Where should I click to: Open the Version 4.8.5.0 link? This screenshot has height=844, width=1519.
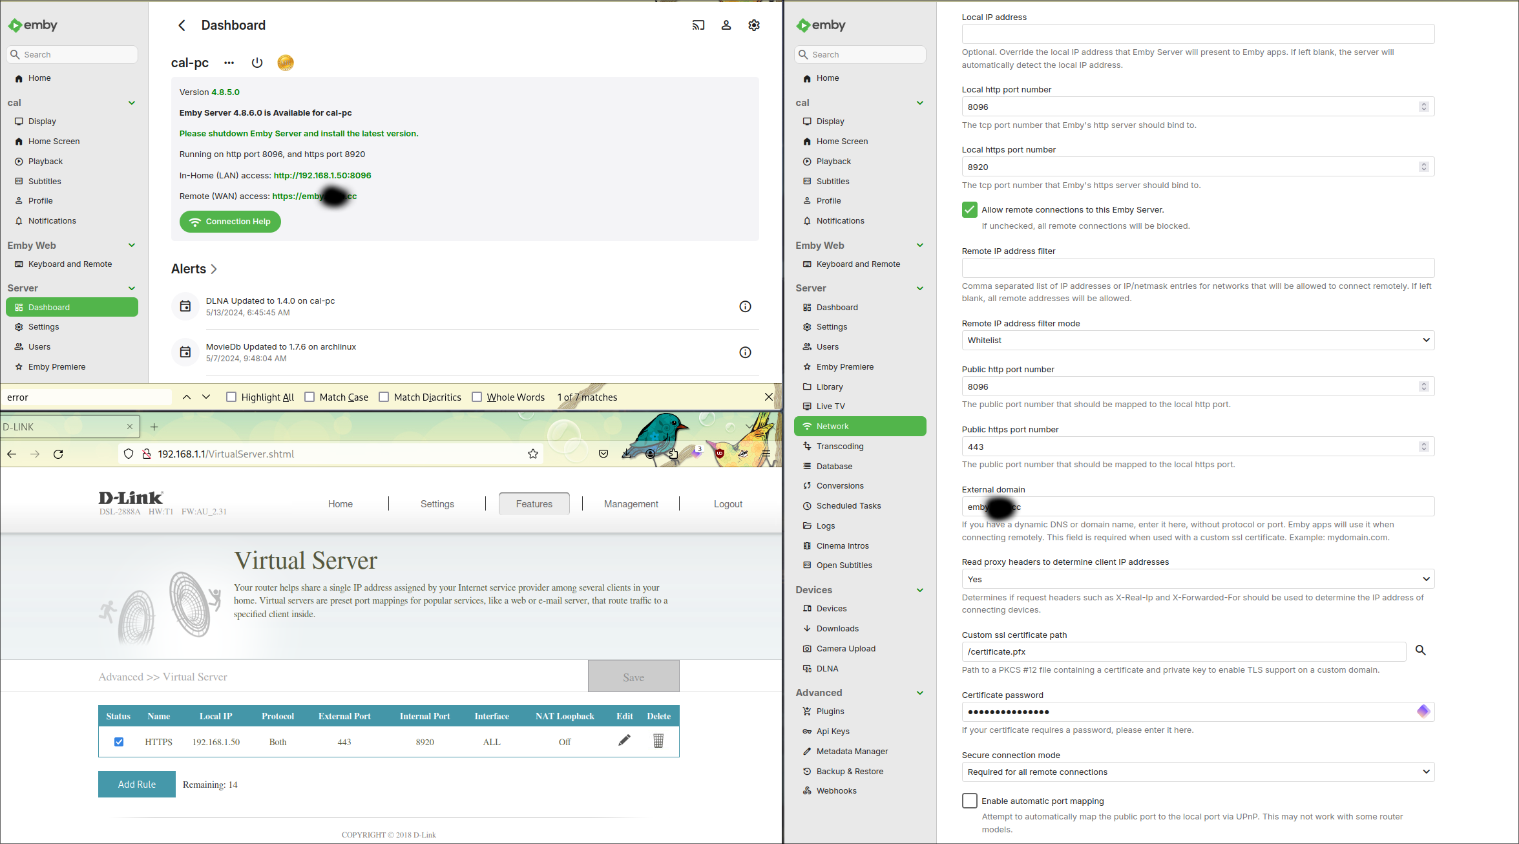(225, 92)
